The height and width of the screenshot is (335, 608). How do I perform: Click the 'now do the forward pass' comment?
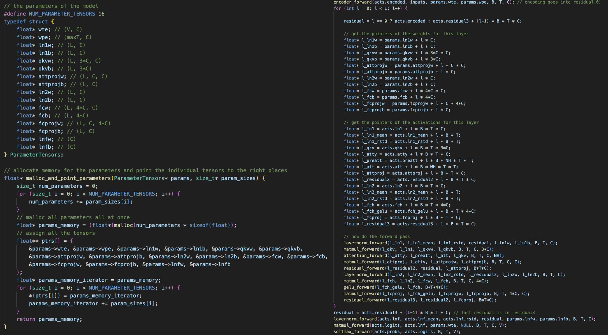coord(377,237)
